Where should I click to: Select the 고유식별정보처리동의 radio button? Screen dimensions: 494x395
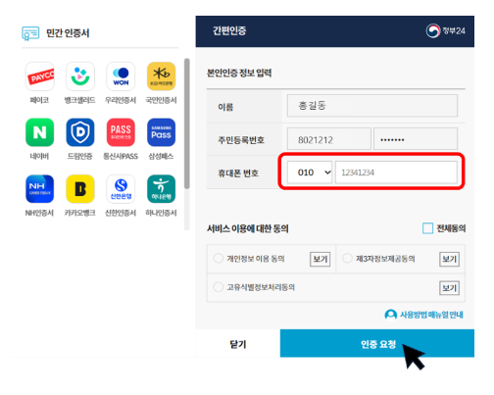[219, 287]
